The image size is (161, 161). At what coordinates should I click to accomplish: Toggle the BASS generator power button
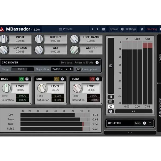tap(21, 79)
